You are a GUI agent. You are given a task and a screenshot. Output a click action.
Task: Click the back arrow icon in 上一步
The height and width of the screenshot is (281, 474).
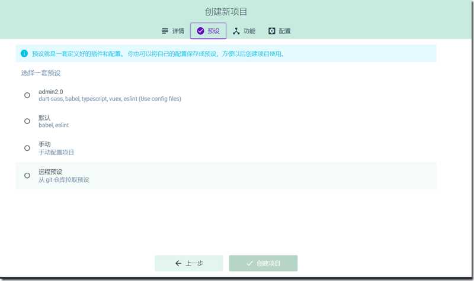tap(178, 263)
